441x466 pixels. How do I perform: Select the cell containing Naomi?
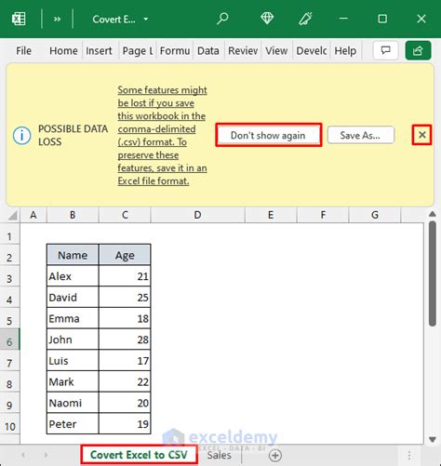[73, 403]
